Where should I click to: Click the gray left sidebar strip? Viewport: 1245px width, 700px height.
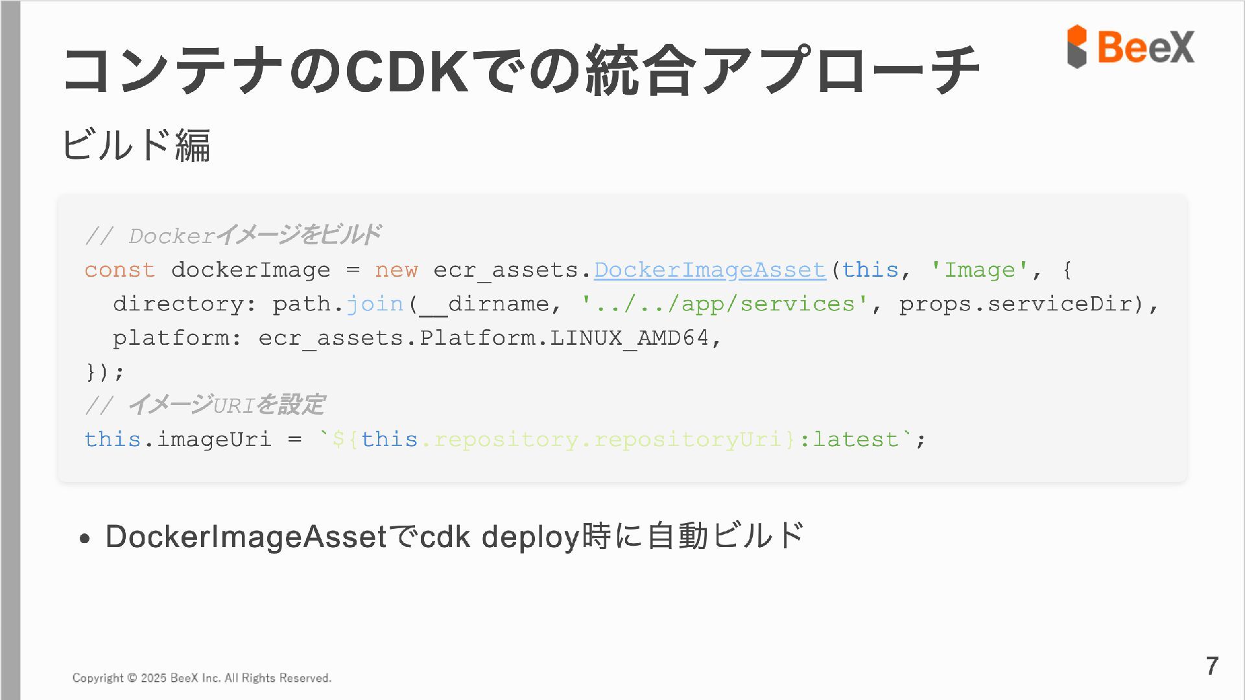point(10,350)
